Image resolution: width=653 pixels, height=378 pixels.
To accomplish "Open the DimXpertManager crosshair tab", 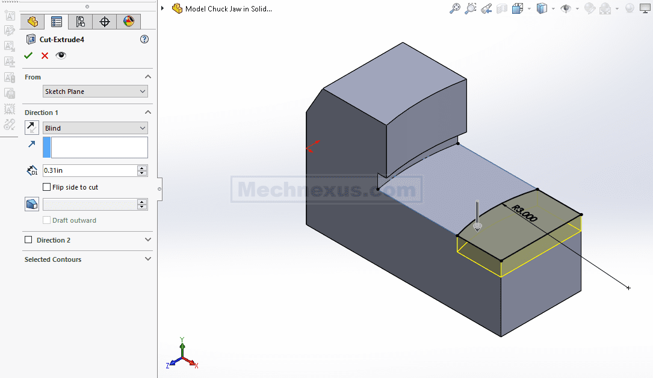I will pos(105,22).
